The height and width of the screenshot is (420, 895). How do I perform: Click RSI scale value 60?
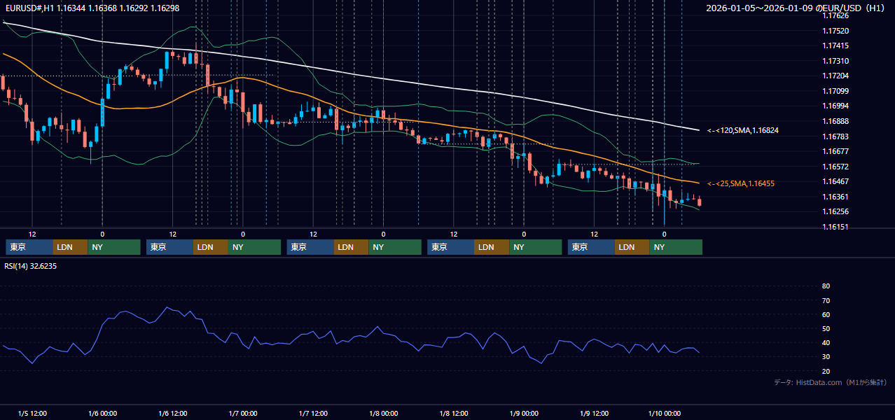pyautogui.click(x=826, y=314)
